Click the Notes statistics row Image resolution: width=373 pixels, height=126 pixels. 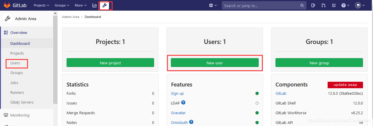pos(110,122)
